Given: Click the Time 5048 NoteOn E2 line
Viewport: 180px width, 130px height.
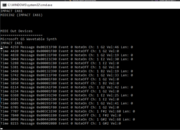Looking at the screenshot, I should click(66, 59).
